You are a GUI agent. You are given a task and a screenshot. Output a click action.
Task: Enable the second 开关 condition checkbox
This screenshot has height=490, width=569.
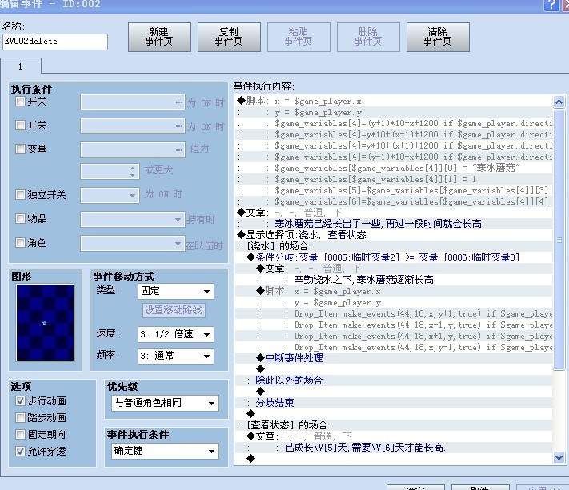20,125
